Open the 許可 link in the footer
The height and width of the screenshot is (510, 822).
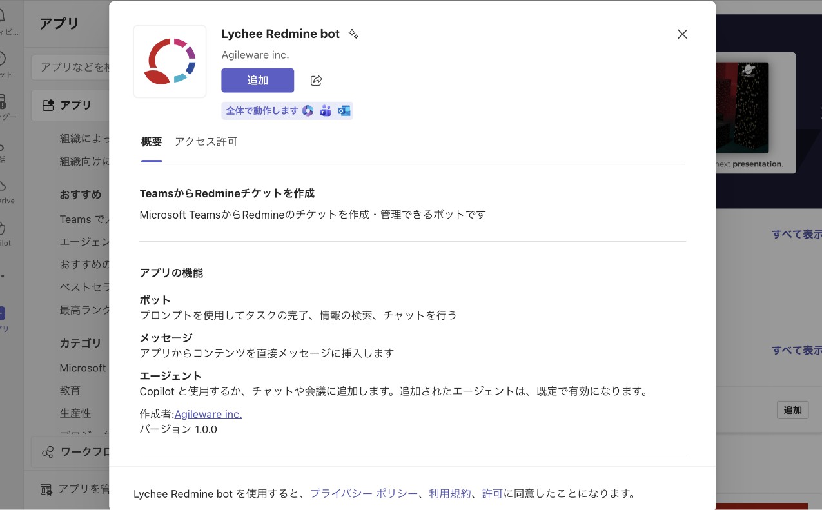pos(493,494)
